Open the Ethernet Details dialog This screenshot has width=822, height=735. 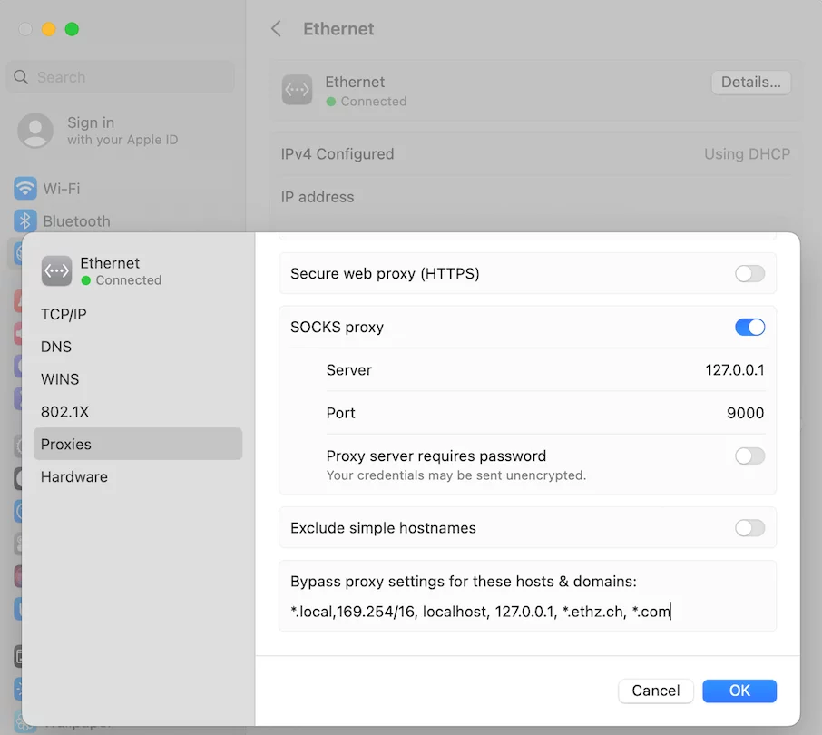[750, 82]
